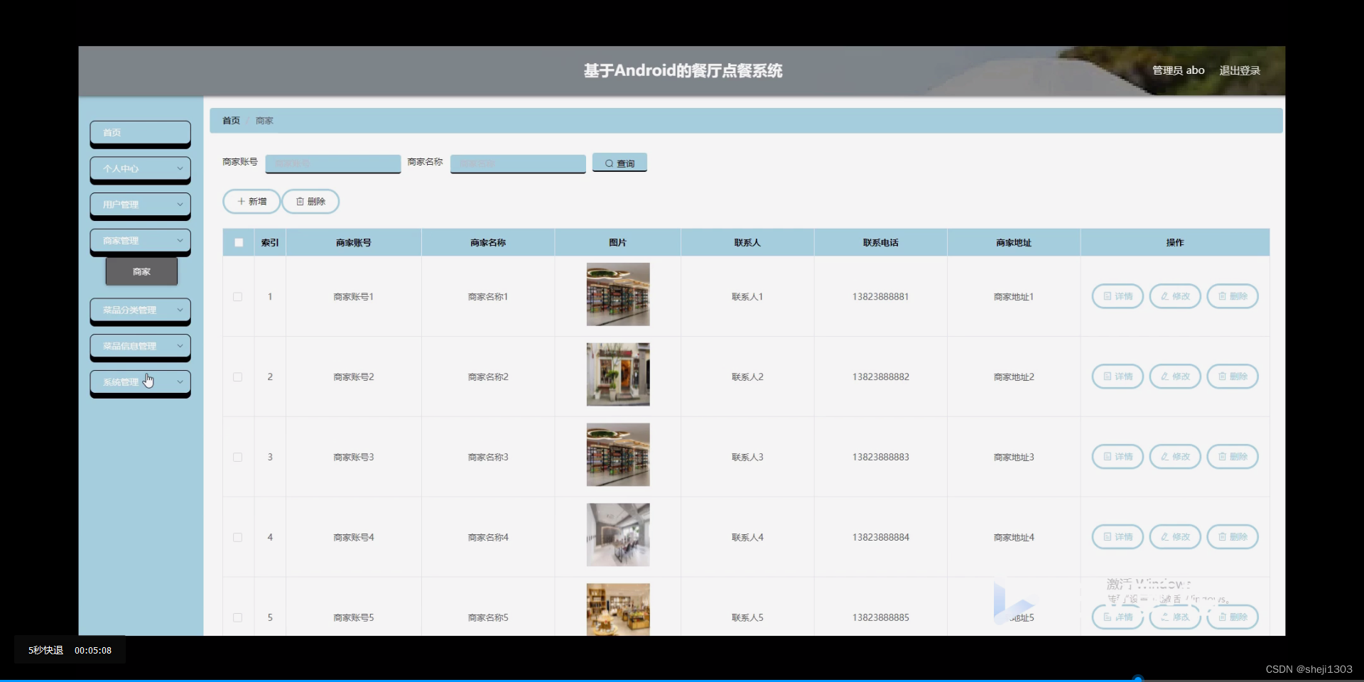Check the checkbox for row 3
This screenshot has width=1364, height=682.
point(238,458)
